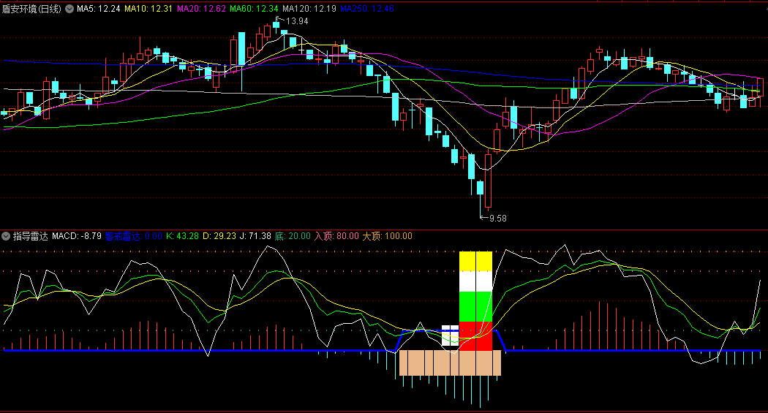The width and height of the screenshot is (768, 413).
Task: Click the 入顶: 80.00 label
Action: (336, 236)
